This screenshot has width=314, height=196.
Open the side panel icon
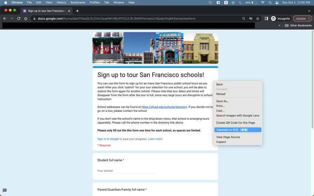click(266, 18)
